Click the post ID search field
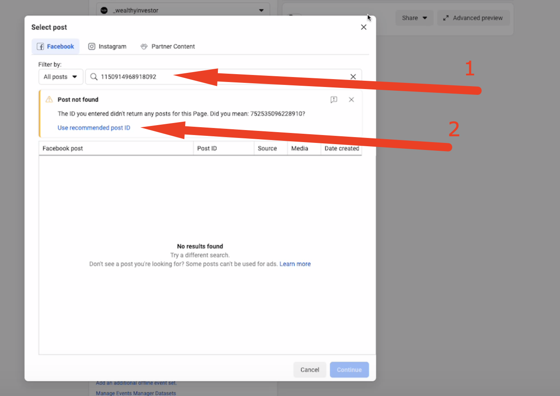 click(x=223, y=77)
